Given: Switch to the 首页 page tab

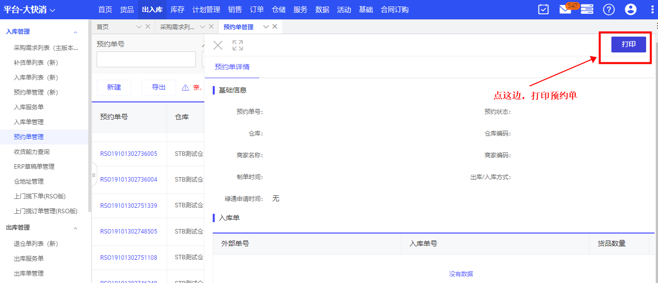Looking at the screenshot, I should click(x=103, y=27).
